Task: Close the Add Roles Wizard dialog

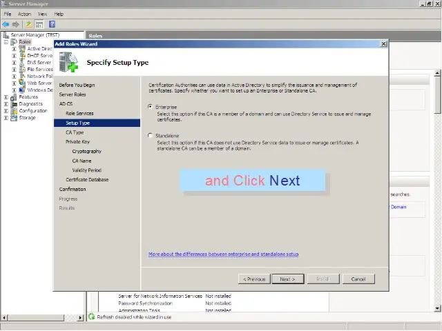Action: (x=383, y=44)
